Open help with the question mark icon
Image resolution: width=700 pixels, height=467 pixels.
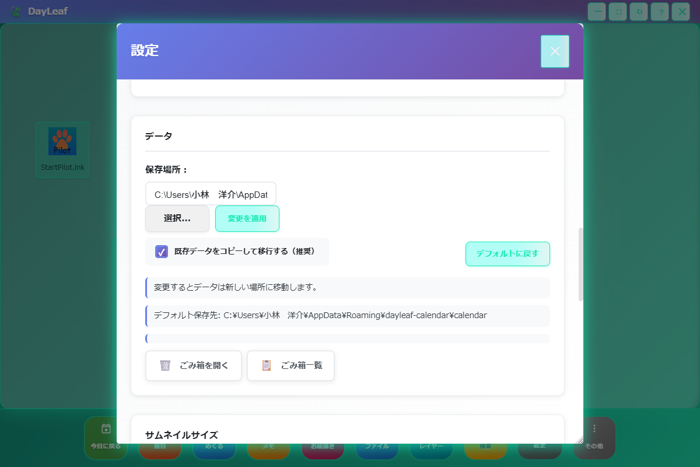660,12
